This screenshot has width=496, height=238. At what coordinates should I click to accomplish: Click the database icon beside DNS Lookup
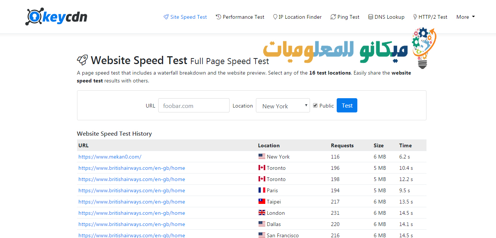(x=370, y=17)
